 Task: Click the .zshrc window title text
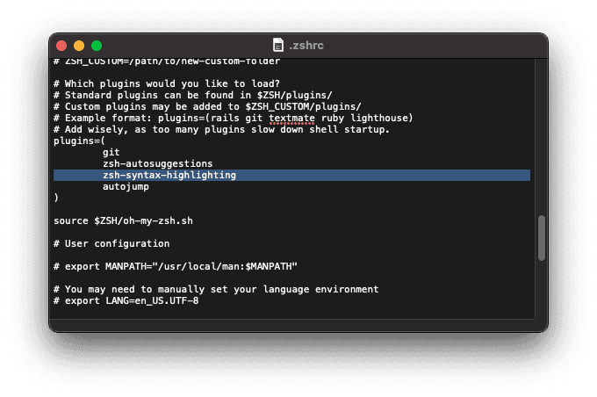(x=307, y=45)
